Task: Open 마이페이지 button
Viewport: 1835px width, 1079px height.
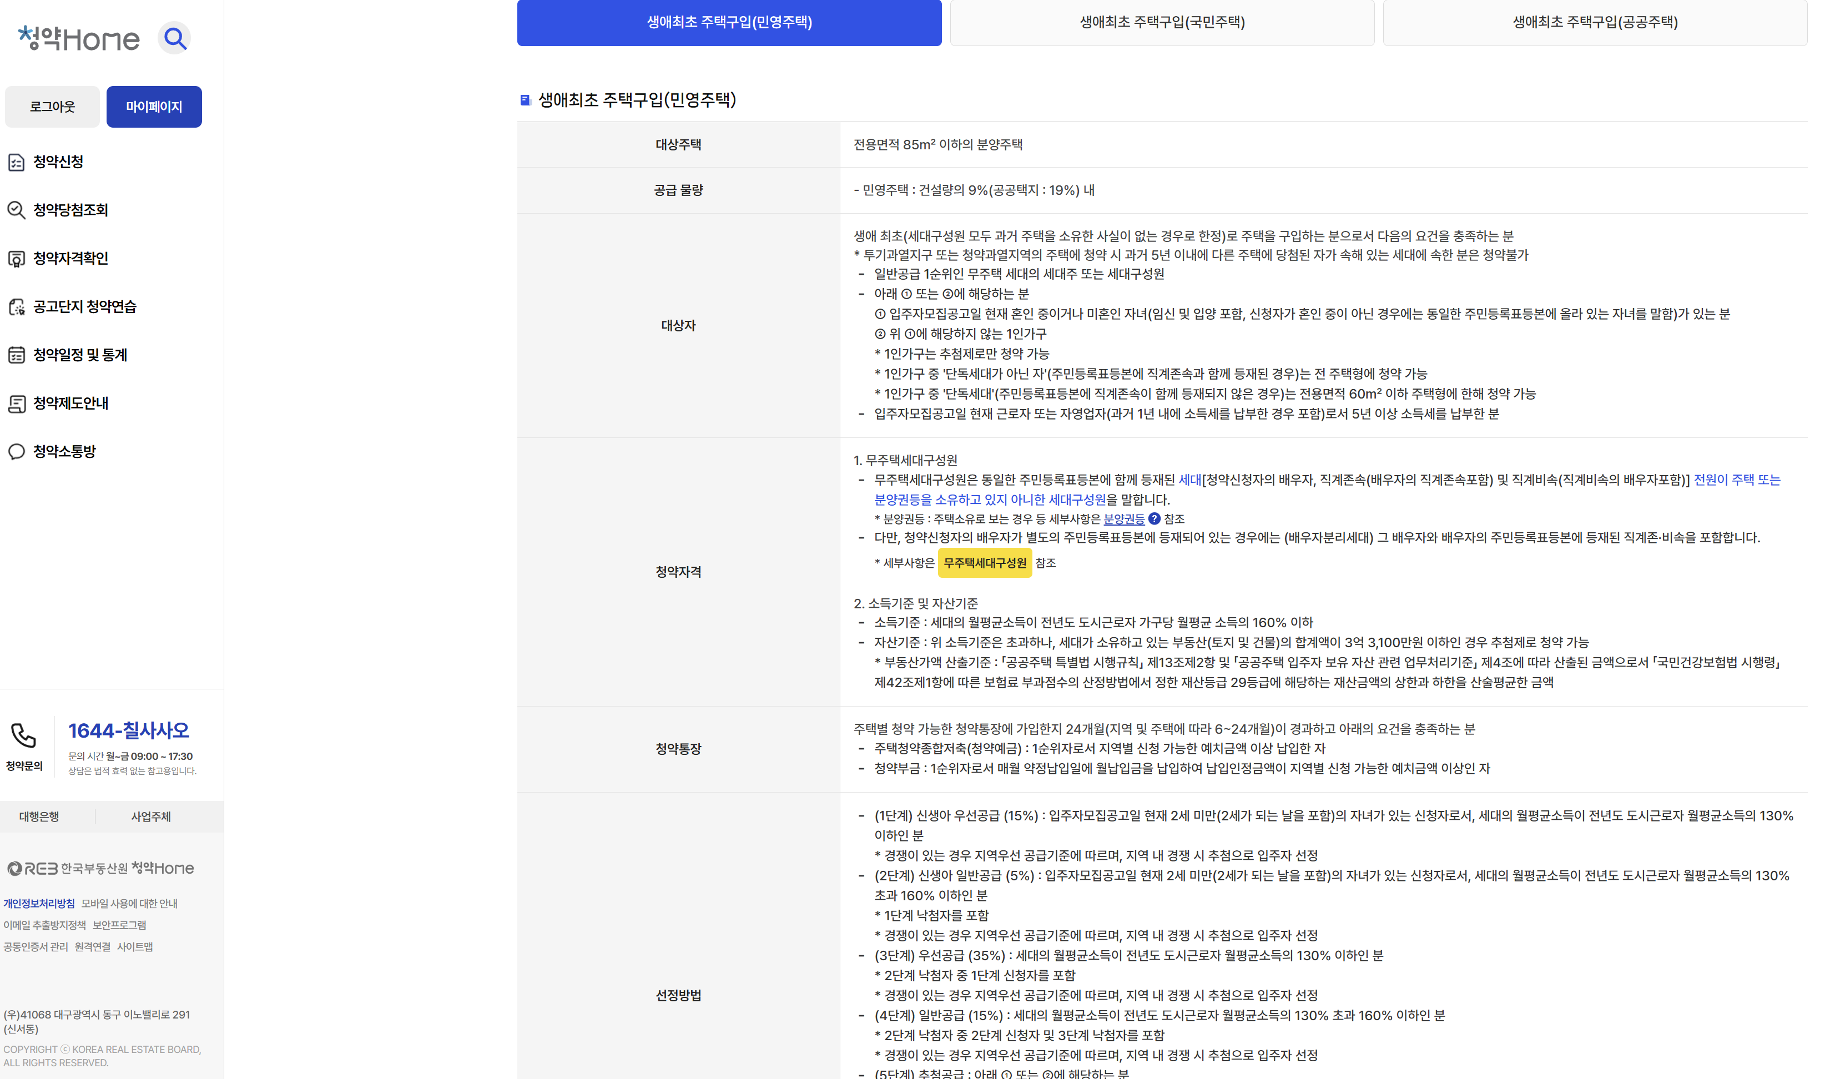Action: [154, 107]
